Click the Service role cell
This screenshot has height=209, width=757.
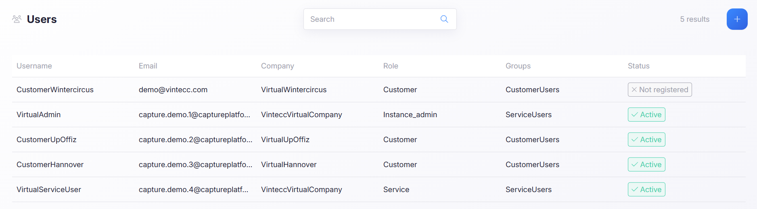click(396, 190)
